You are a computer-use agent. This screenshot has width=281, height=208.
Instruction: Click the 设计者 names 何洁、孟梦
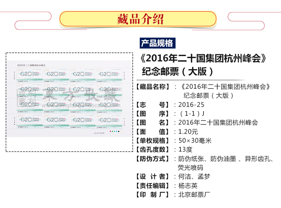pos(194,176)
